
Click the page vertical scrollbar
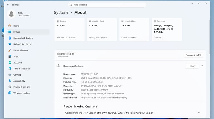(209, 37)
